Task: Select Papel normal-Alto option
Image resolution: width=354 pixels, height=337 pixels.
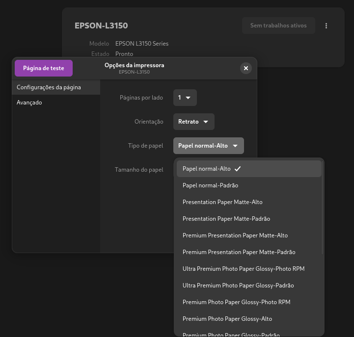Action: click(249, 169)
